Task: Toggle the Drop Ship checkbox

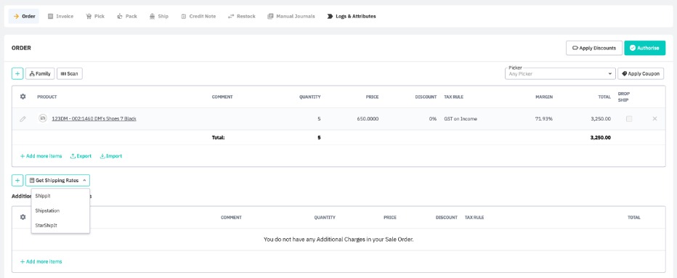Action: coord(629,119)
